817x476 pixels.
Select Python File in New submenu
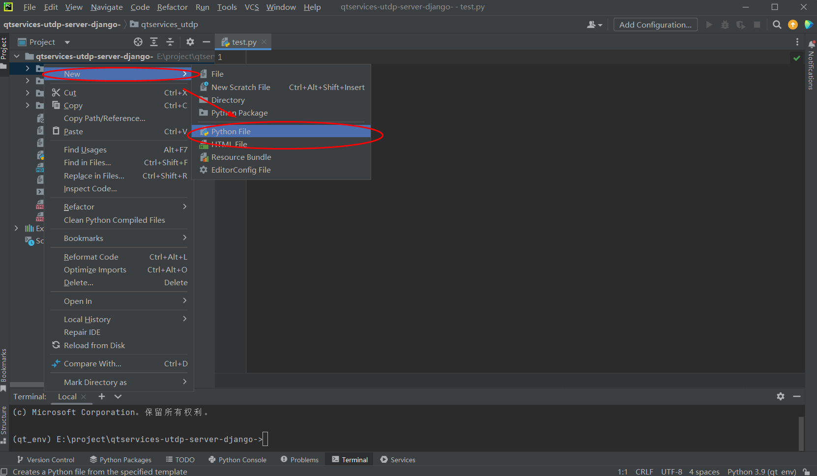point(281,131)
